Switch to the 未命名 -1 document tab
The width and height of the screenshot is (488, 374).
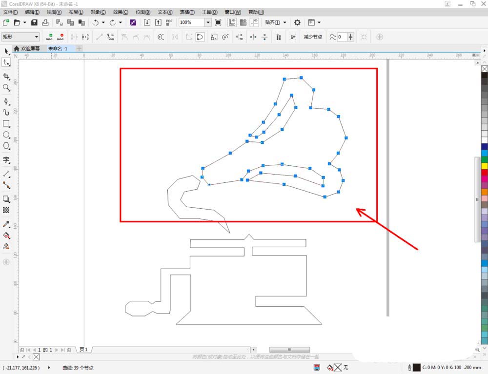click(x=58, y=48)
